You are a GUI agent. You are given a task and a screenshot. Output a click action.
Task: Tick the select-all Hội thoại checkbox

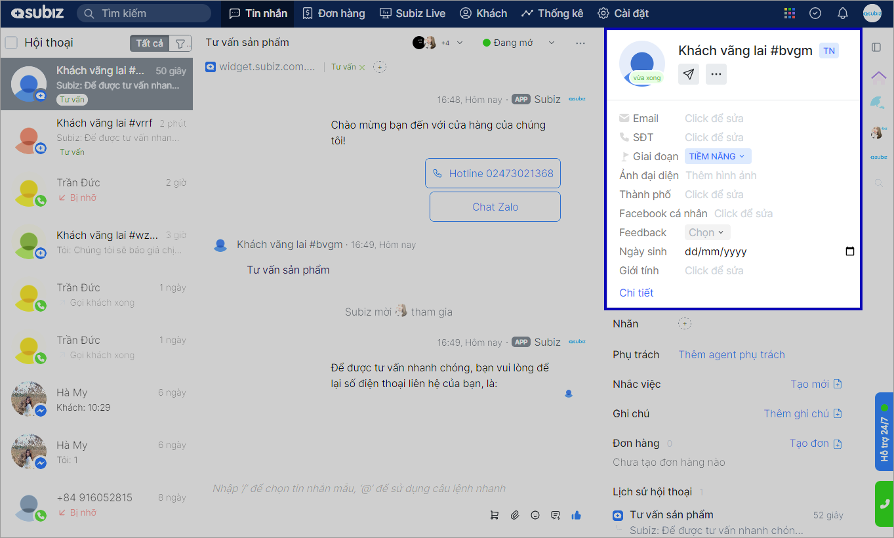pyautogui.click(x=11, y=43)
